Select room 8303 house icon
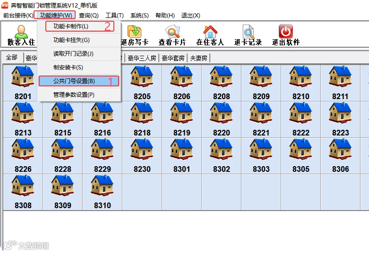 pos(261,149)
